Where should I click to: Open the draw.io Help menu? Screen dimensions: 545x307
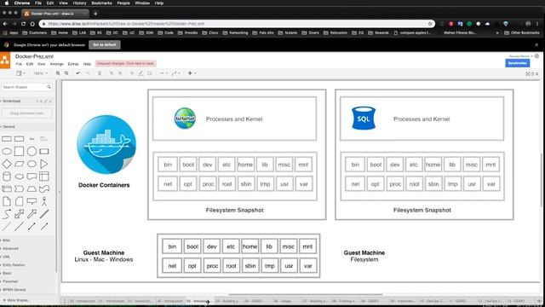click(x=87, y=64)
